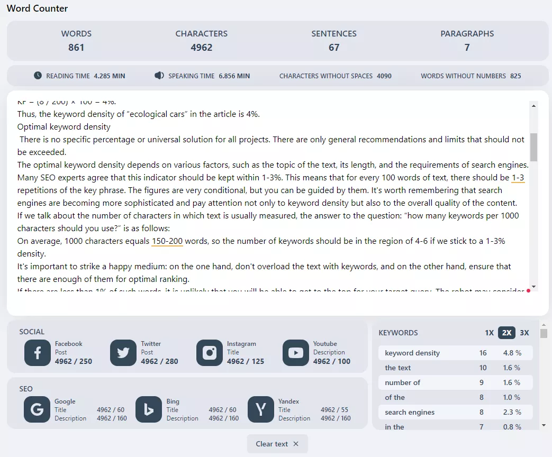
Task: Click the Instagram camera icon
Action: [x=210, y=352]
